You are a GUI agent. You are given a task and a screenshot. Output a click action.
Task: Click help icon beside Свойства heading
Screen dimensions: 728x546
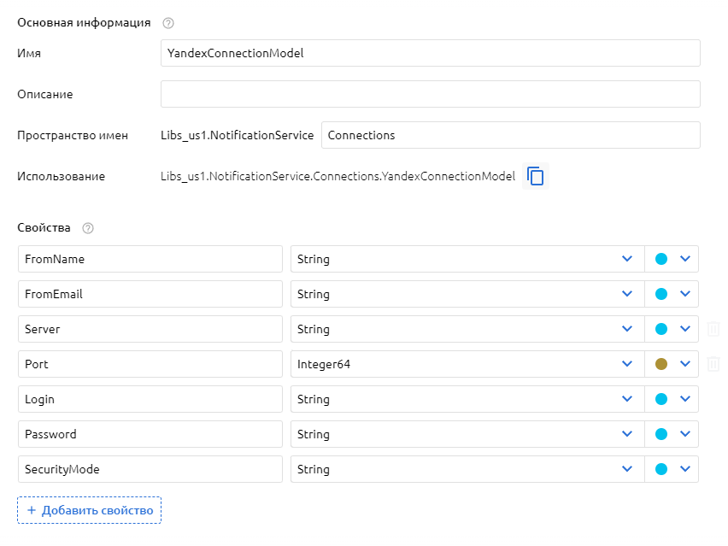click(88, 228)
